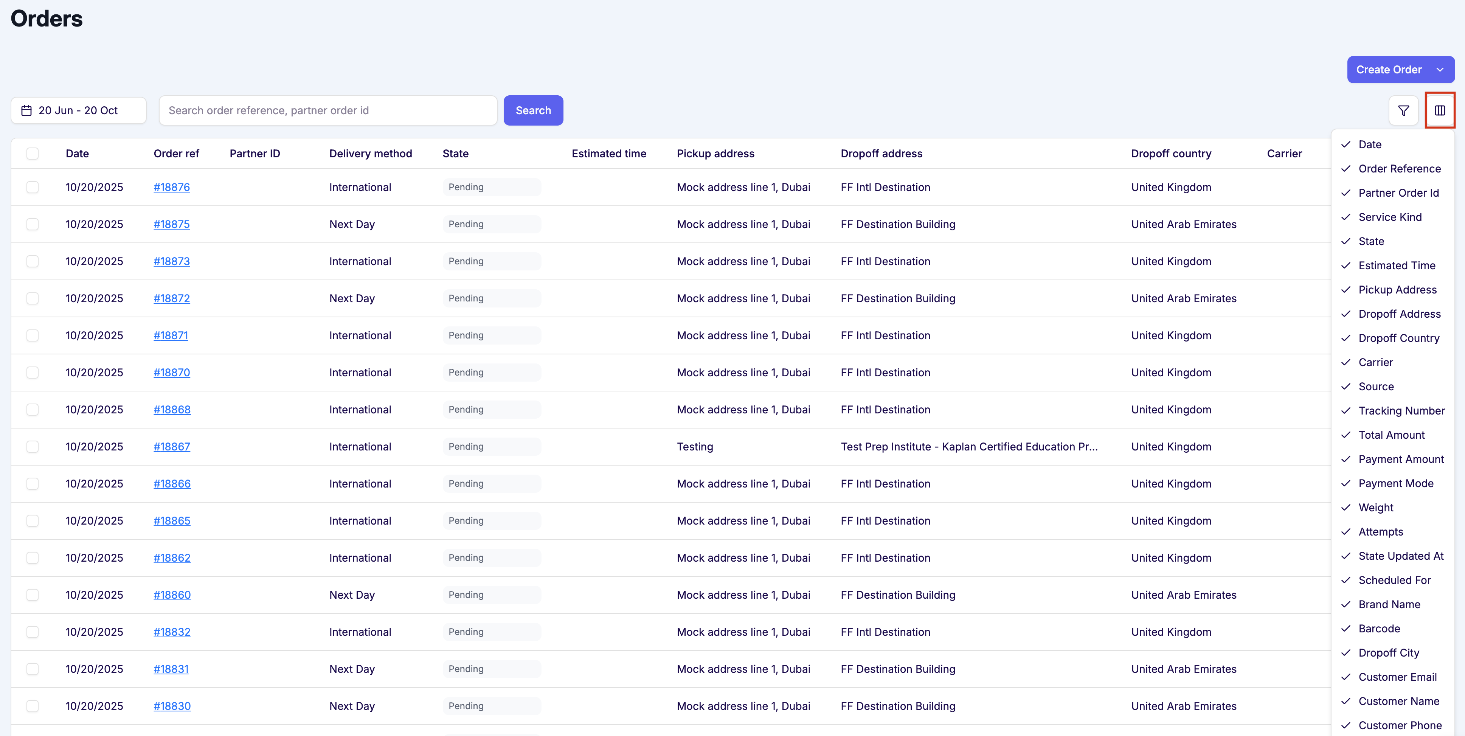Check the row checkbox for order #18876
1465x736 pixels.
[33, 186]
